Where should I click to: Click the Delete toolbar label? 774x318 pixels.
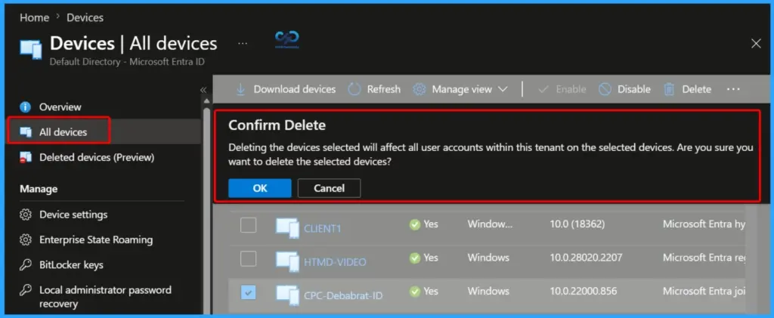coord(696,89)
